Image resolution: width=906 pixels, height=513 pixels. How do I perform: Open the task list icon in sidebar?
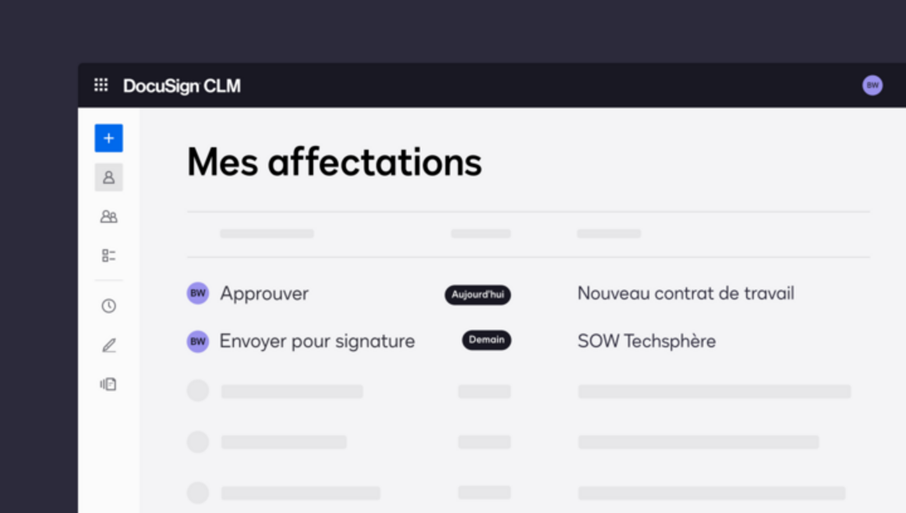(x=108, y=256)
